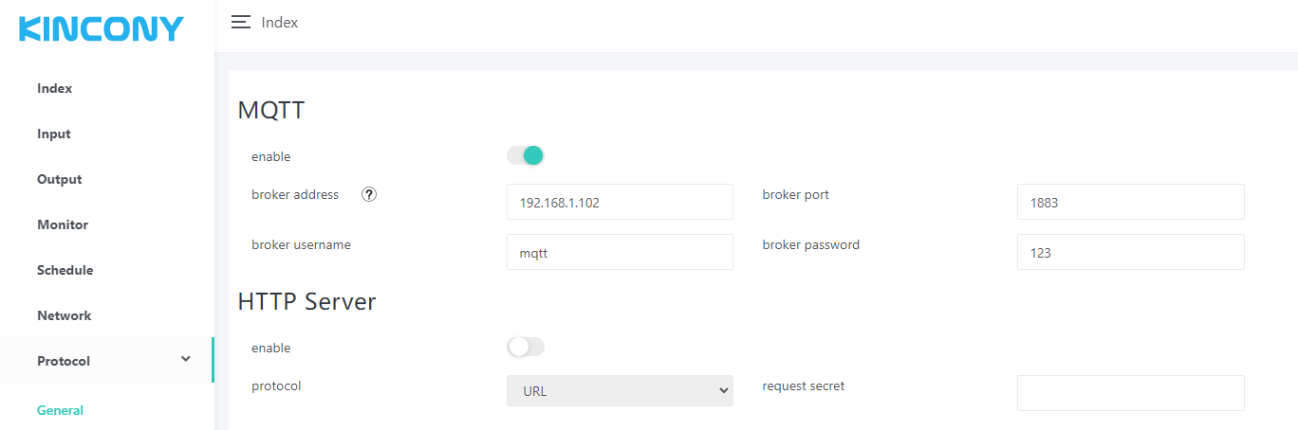Focus the broker username field

point(620,252)
